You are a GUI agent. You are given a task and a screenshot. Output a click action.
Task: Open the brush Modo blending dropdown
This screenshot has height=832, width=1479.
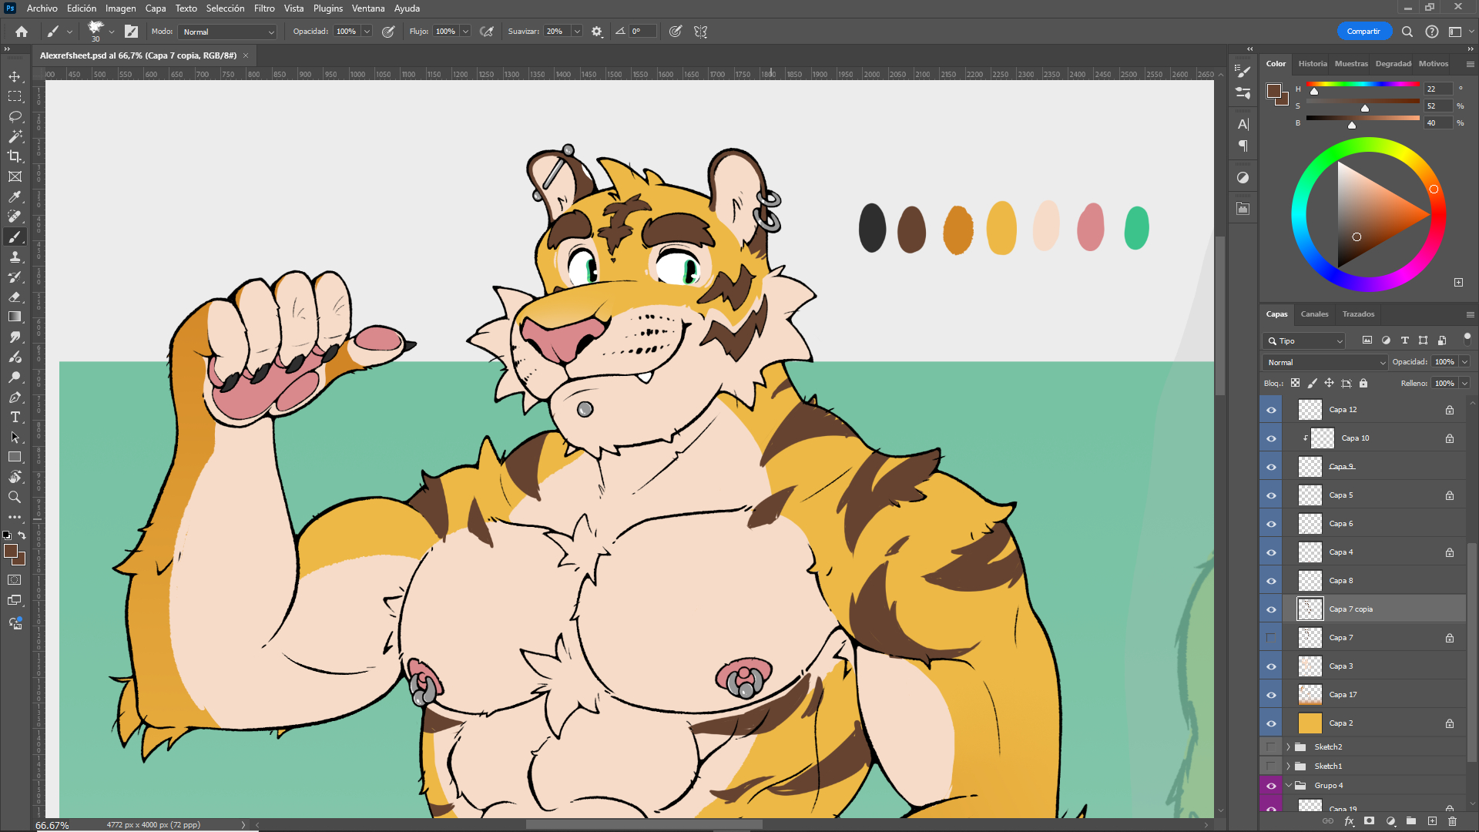click(x=227, y=32)
